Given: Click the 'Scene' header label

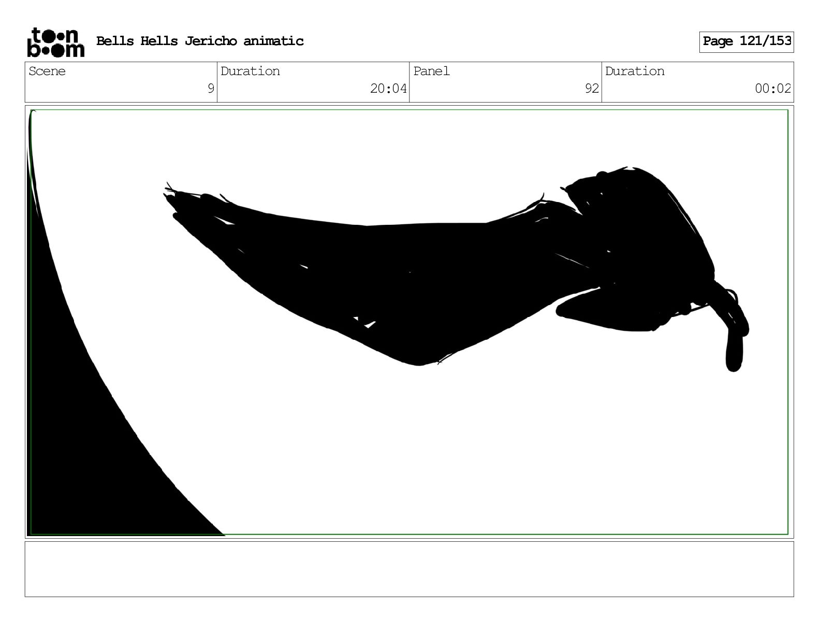Looking at the screenshot, I should tap(47, 71).
